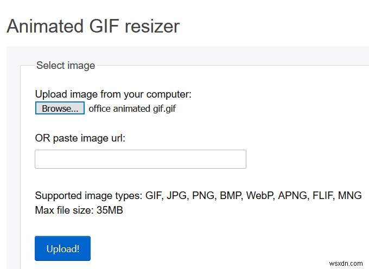The image size is (369, 269).
Task: Click the Supported image types label text
Action: [86, 196]
